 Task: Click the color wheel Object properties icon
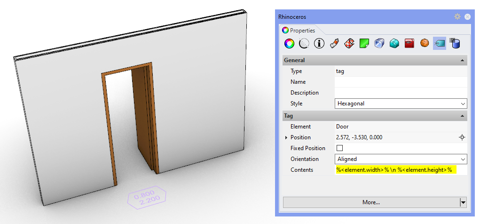[290, 44]
